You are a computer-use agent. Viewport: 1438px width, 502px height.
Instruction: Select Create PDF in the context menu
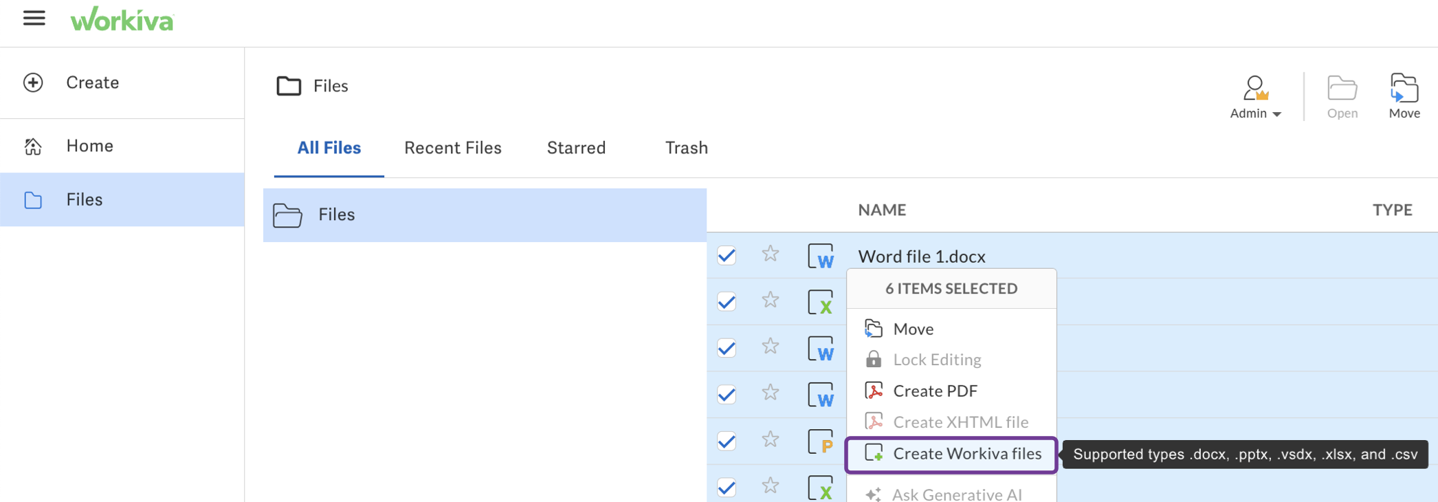pos(935,391)
